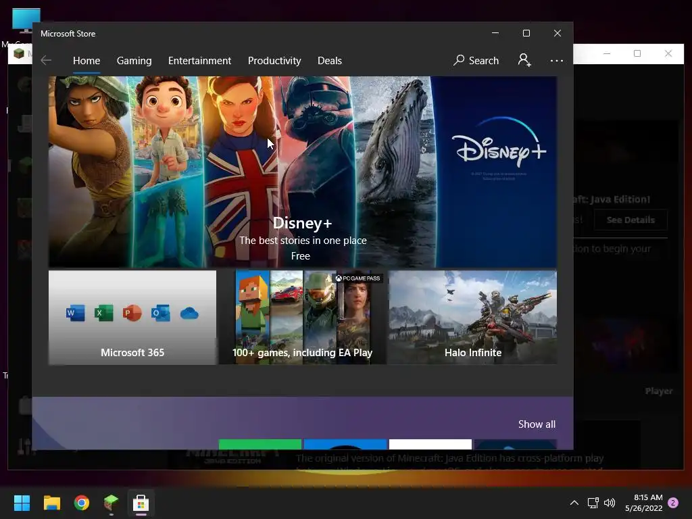Maximize the Microsoft Store window
This screenshot has width=692, height=519.
point(526,34)
